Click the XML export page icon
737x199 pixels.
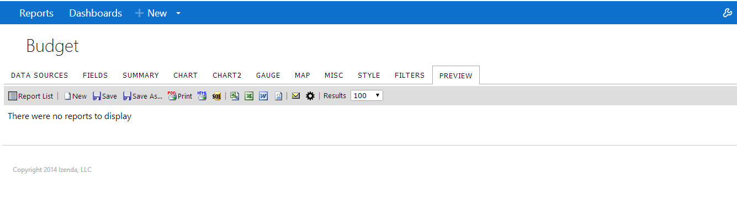pos(278,96)
